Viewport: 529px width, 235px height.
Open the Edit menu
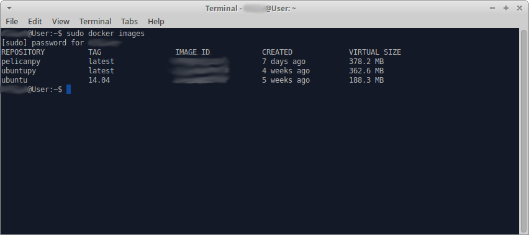[35, 22]
